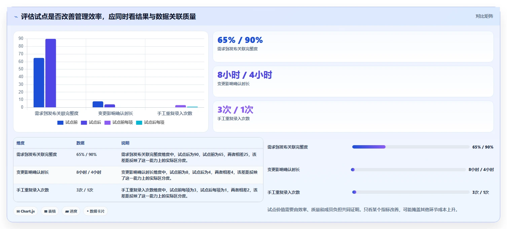The height and width of the screenshot is (229, 507).
Task: Click the x-axis label 变更影响确认时长
Action: tap(115, 113)
